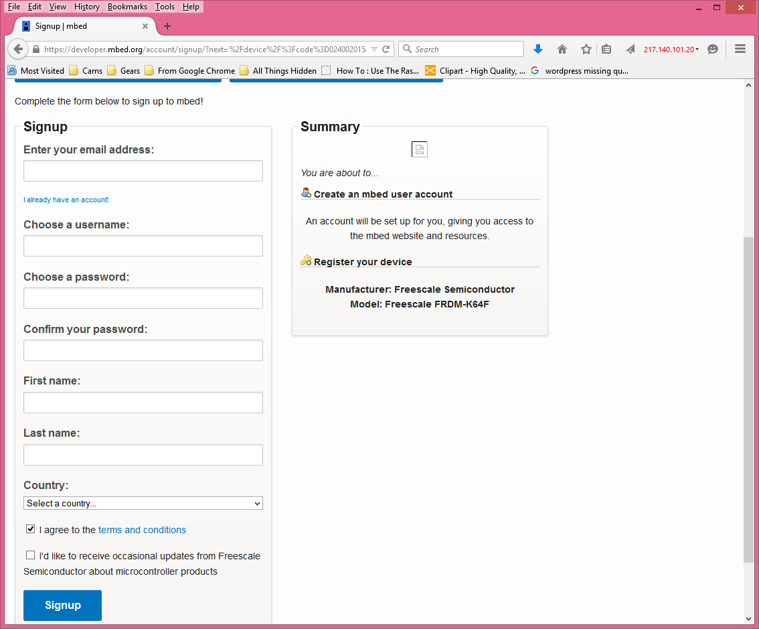Viewport: 759px width, 629px height.
Task: Open the File menu
Action: 14,7
